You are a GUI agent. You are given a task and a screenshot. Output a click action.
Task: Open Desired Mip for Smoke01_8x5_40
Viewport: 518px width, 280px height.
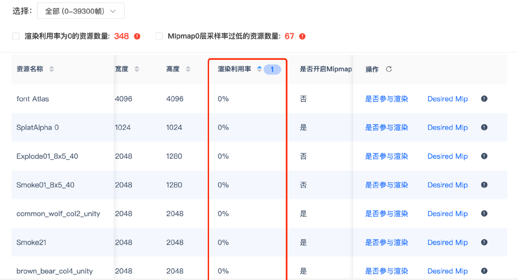(x=447, y=185)
